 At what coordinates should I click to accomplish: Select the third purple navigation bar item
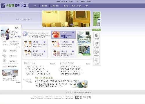tap(55, 6)
